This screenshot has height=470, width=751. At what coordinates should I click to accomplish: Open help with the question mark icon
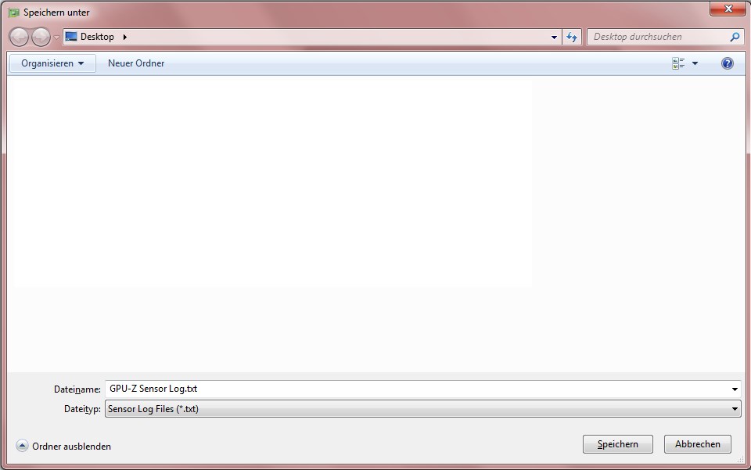click(x=727, y=63)
